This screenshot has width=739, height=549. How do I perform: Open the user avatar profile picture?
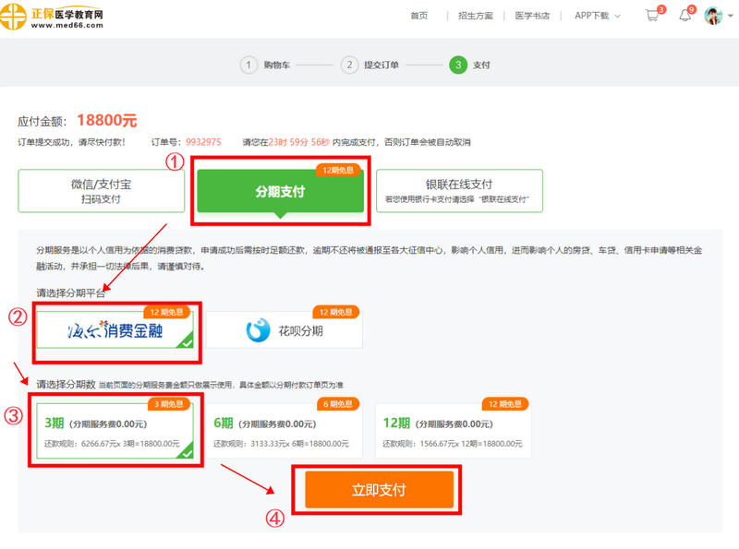coord(713,15)
